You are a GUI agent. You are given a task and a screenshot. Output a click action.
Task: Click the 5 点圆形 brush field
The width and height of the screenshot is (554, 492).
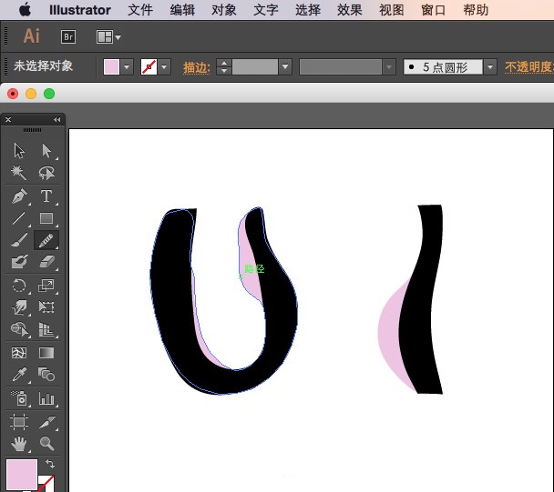(x=443, y=66)
